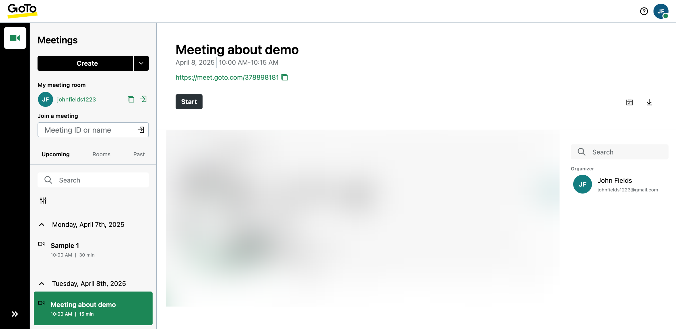This screenshot has height=329, width=676.
Task: Switch to the Past tab
Action: tap(139, 154)
